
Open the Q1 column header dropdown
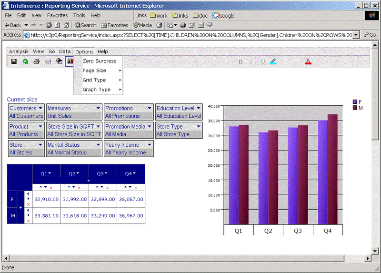point(50,173)
